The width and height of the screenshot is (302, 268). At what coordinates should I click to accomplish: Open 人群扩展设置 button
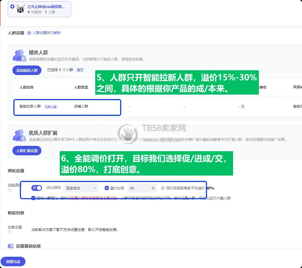pos(27,151)
